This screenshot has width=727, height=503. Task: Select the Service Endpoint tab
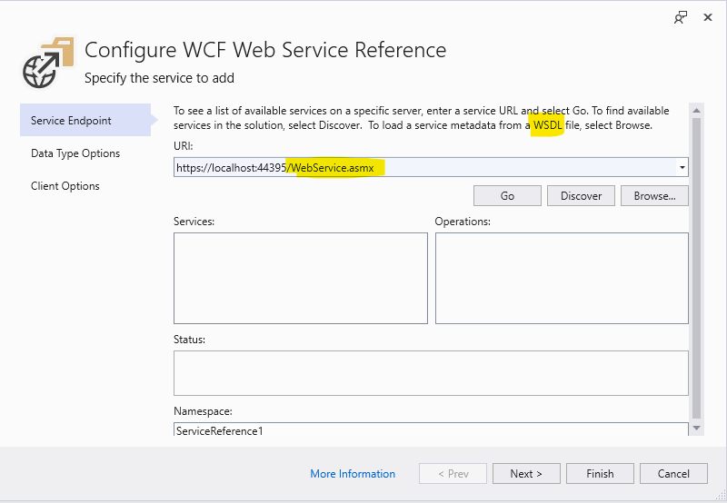(x=85, y=121)
